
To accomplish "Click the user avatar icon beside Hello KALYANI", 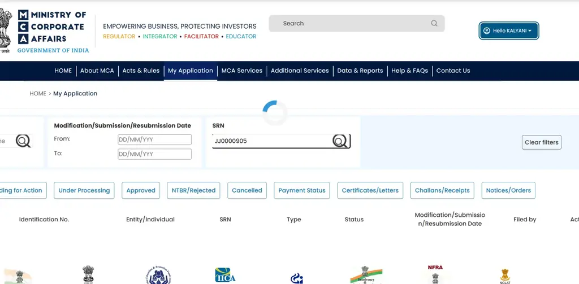I will point(487,30).
